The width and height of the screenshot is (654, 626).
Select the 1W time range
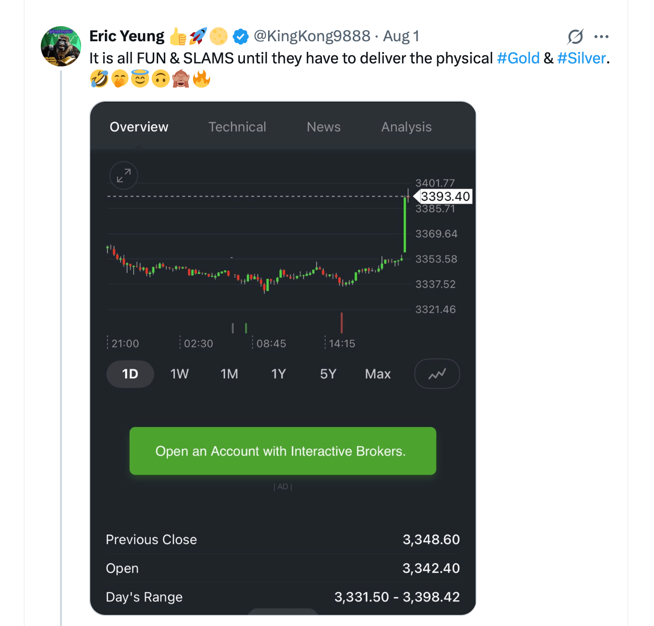pyautogui.click(x=179, y=374)
